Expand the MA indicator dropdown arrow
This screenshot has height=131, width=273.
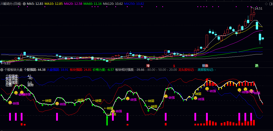pyautogui.click(x=24, y=4)
